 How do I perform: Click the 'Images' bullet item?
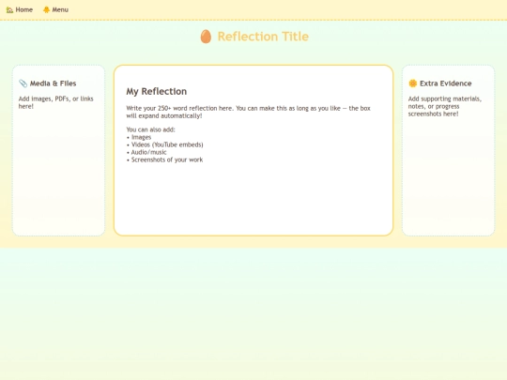139,137
